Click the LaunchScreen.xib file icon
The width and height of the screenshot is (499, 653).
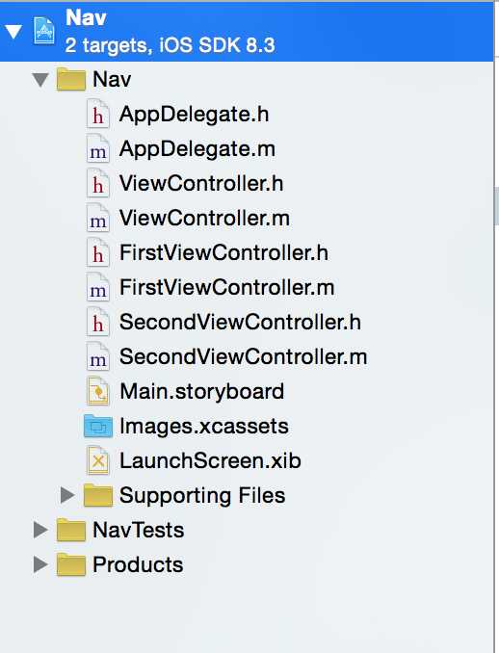coord(98,460)
